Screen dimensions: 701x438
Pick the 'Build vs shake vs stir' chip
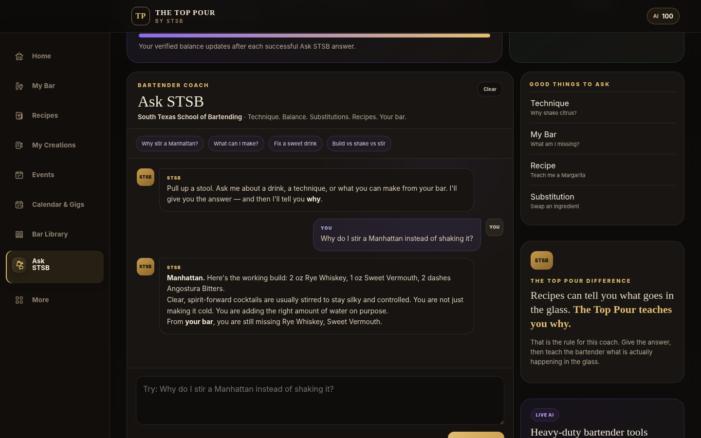coord(359,144)
